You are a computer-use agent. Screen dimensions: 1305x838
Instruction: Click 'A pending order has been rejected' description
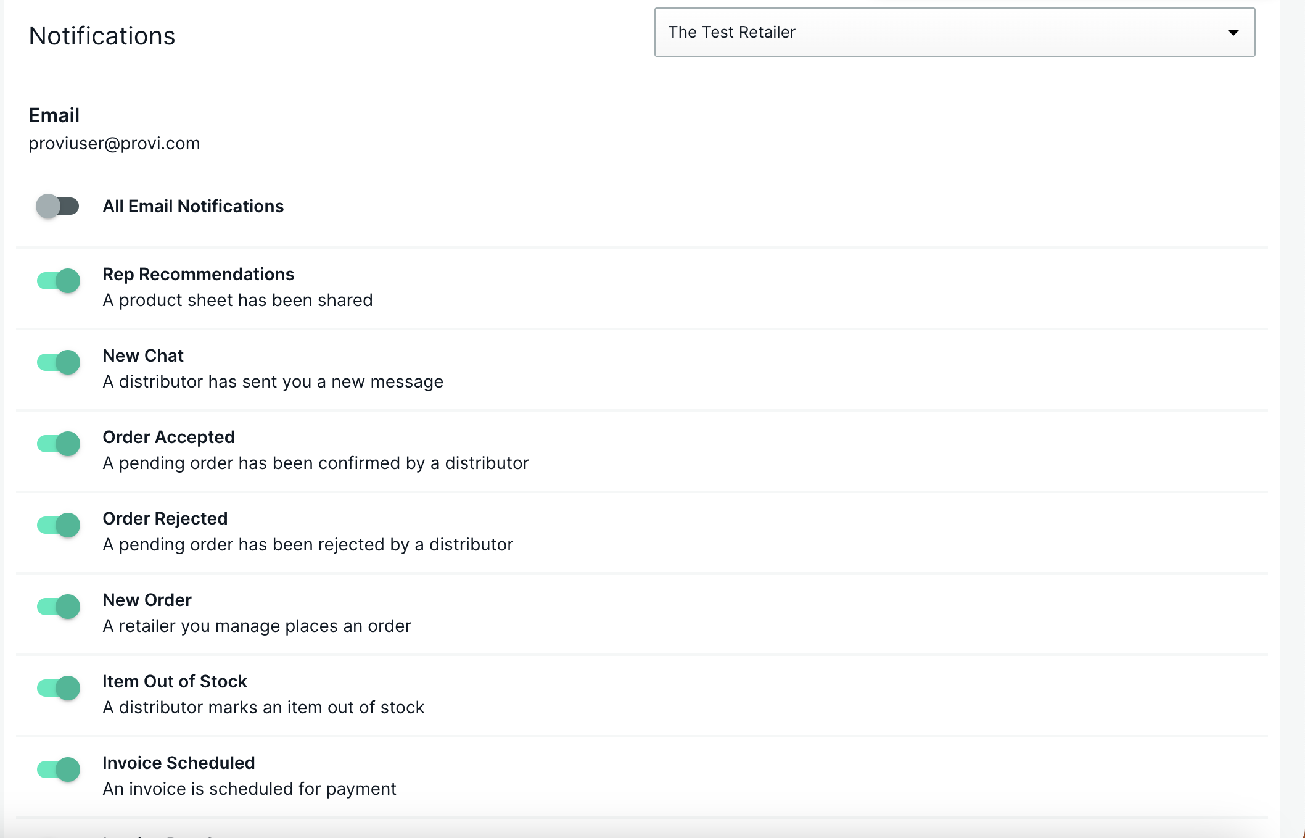pos(308,544)
